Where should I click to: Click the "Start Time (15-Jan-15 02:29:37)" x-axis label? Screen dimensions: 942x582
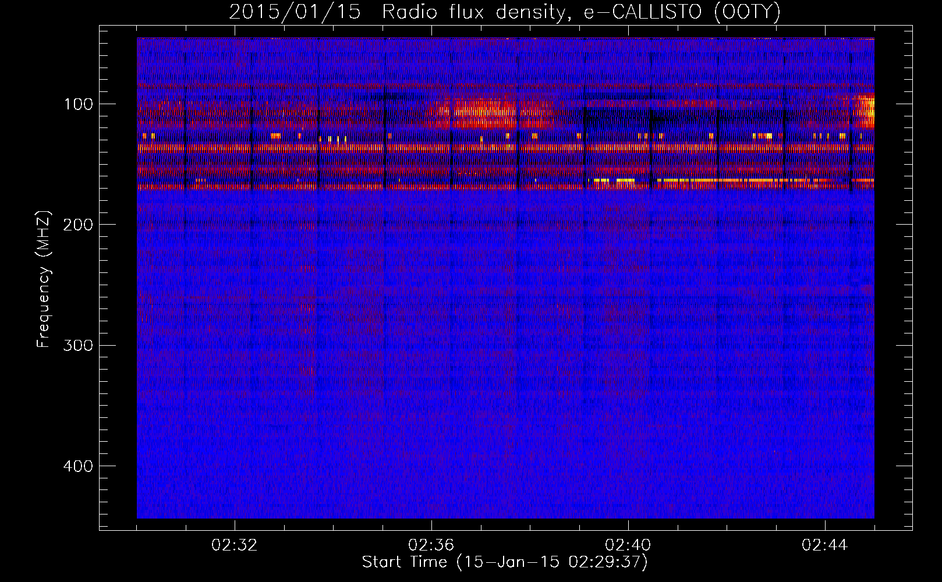tap(505, 562)
